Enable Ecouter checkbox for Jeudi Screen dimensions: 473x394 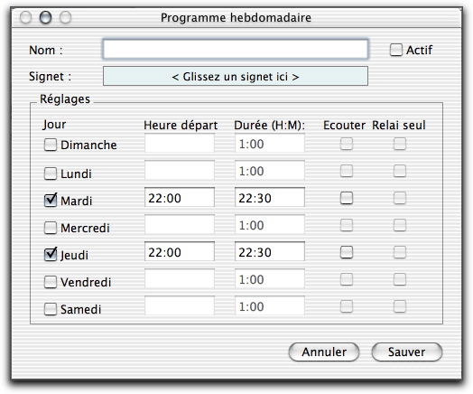347,252
